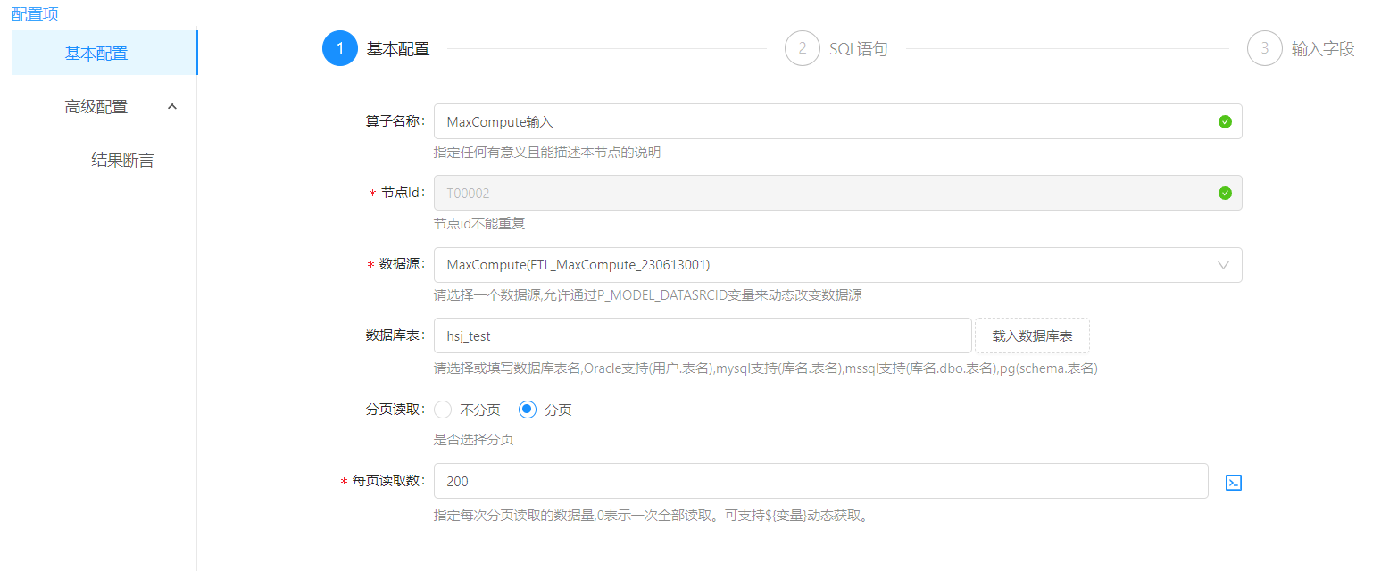Select the 分页 radio option
Image resolution: width=1381 pixels, height=571 pixels.
coord(528,410)
